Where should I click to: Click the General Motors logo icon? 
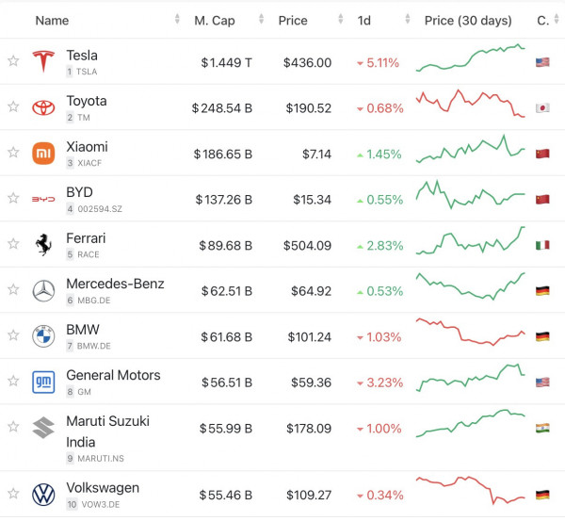43,382
